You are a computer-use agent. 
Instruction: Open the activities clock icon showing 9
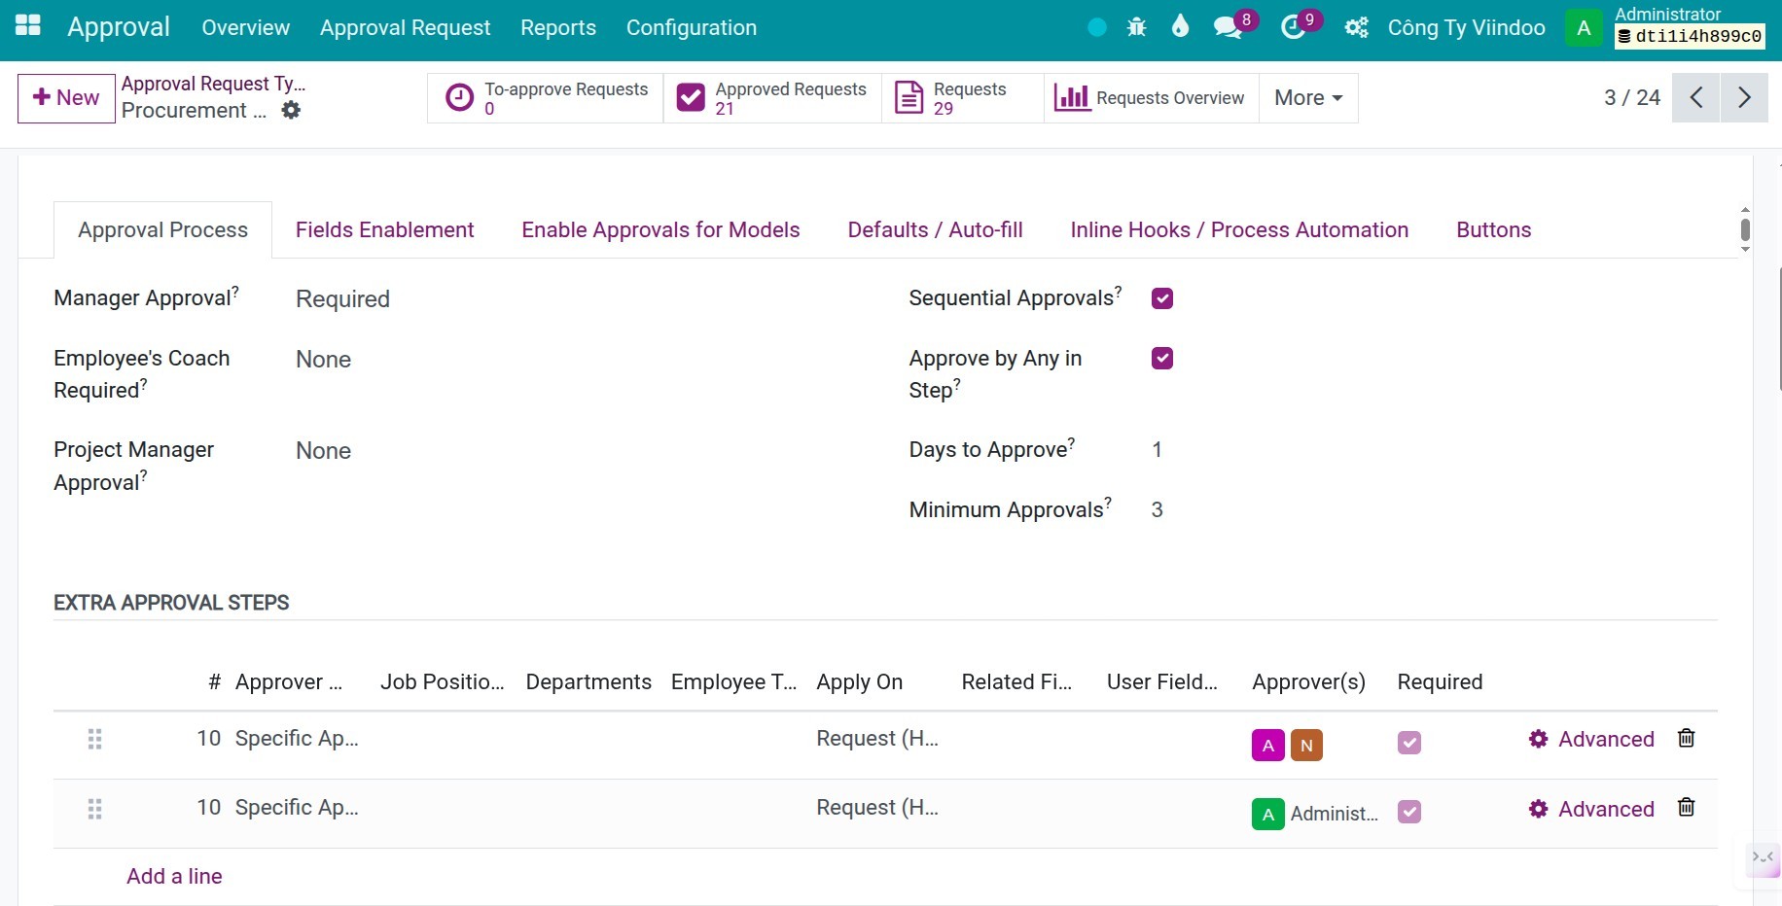[x=1291, y=26]
